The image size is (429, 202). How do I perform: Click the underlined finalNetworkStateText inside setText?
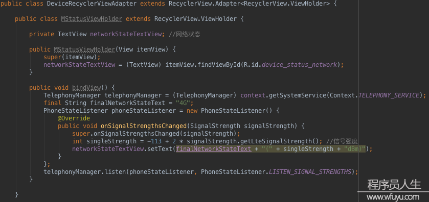pos(214,149)
